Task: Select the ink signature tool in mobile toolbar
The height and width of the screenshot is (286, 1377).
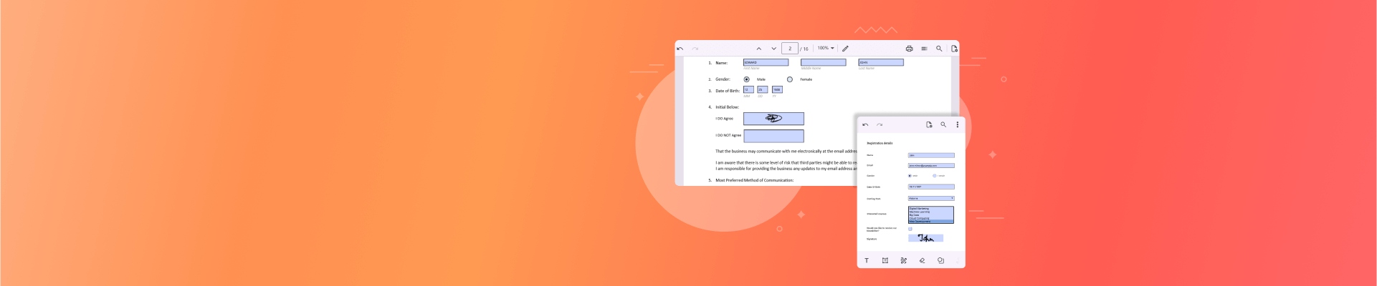Action: pos(903,261)
